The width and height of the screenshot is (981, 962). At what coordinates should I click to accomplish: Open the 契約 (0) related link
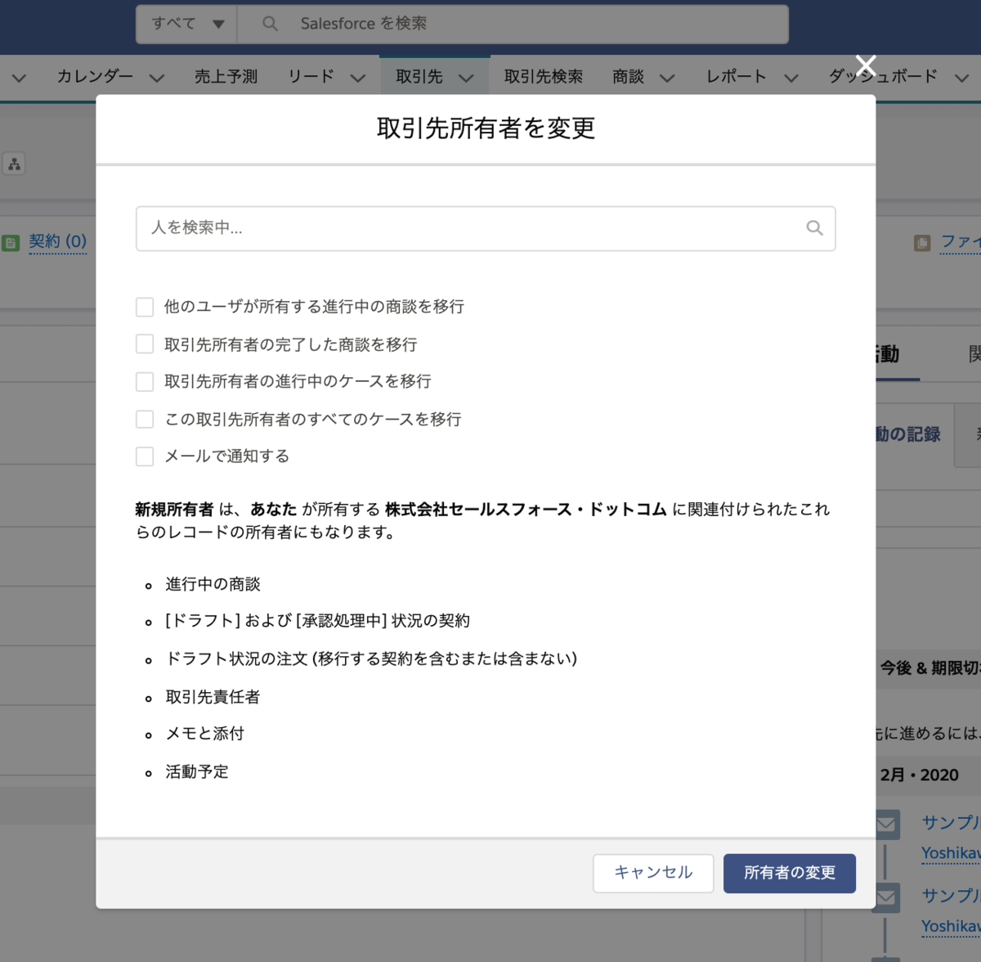pos(57,241)
